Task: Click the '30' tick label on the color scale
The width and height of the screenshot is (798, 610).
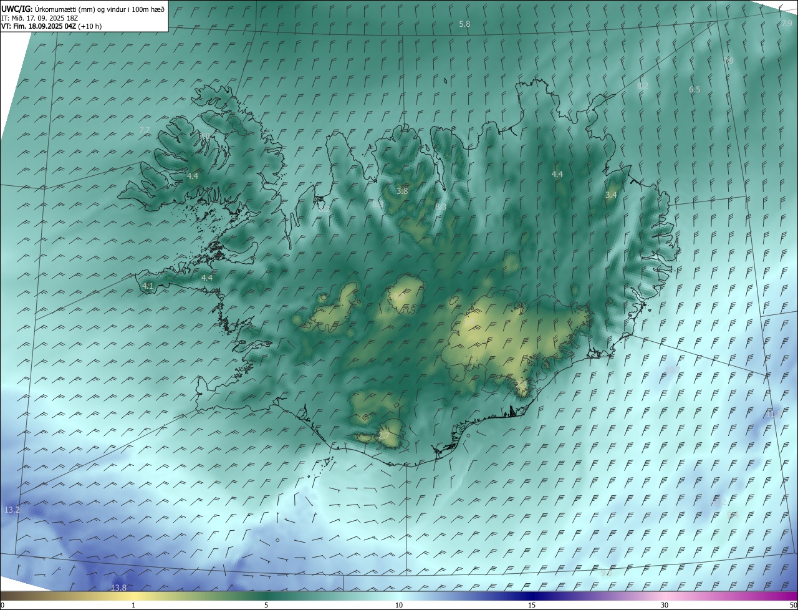Action: [665, 605]
